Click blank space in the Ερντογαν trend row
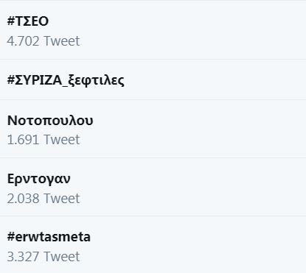 click(x=192, y=187)
